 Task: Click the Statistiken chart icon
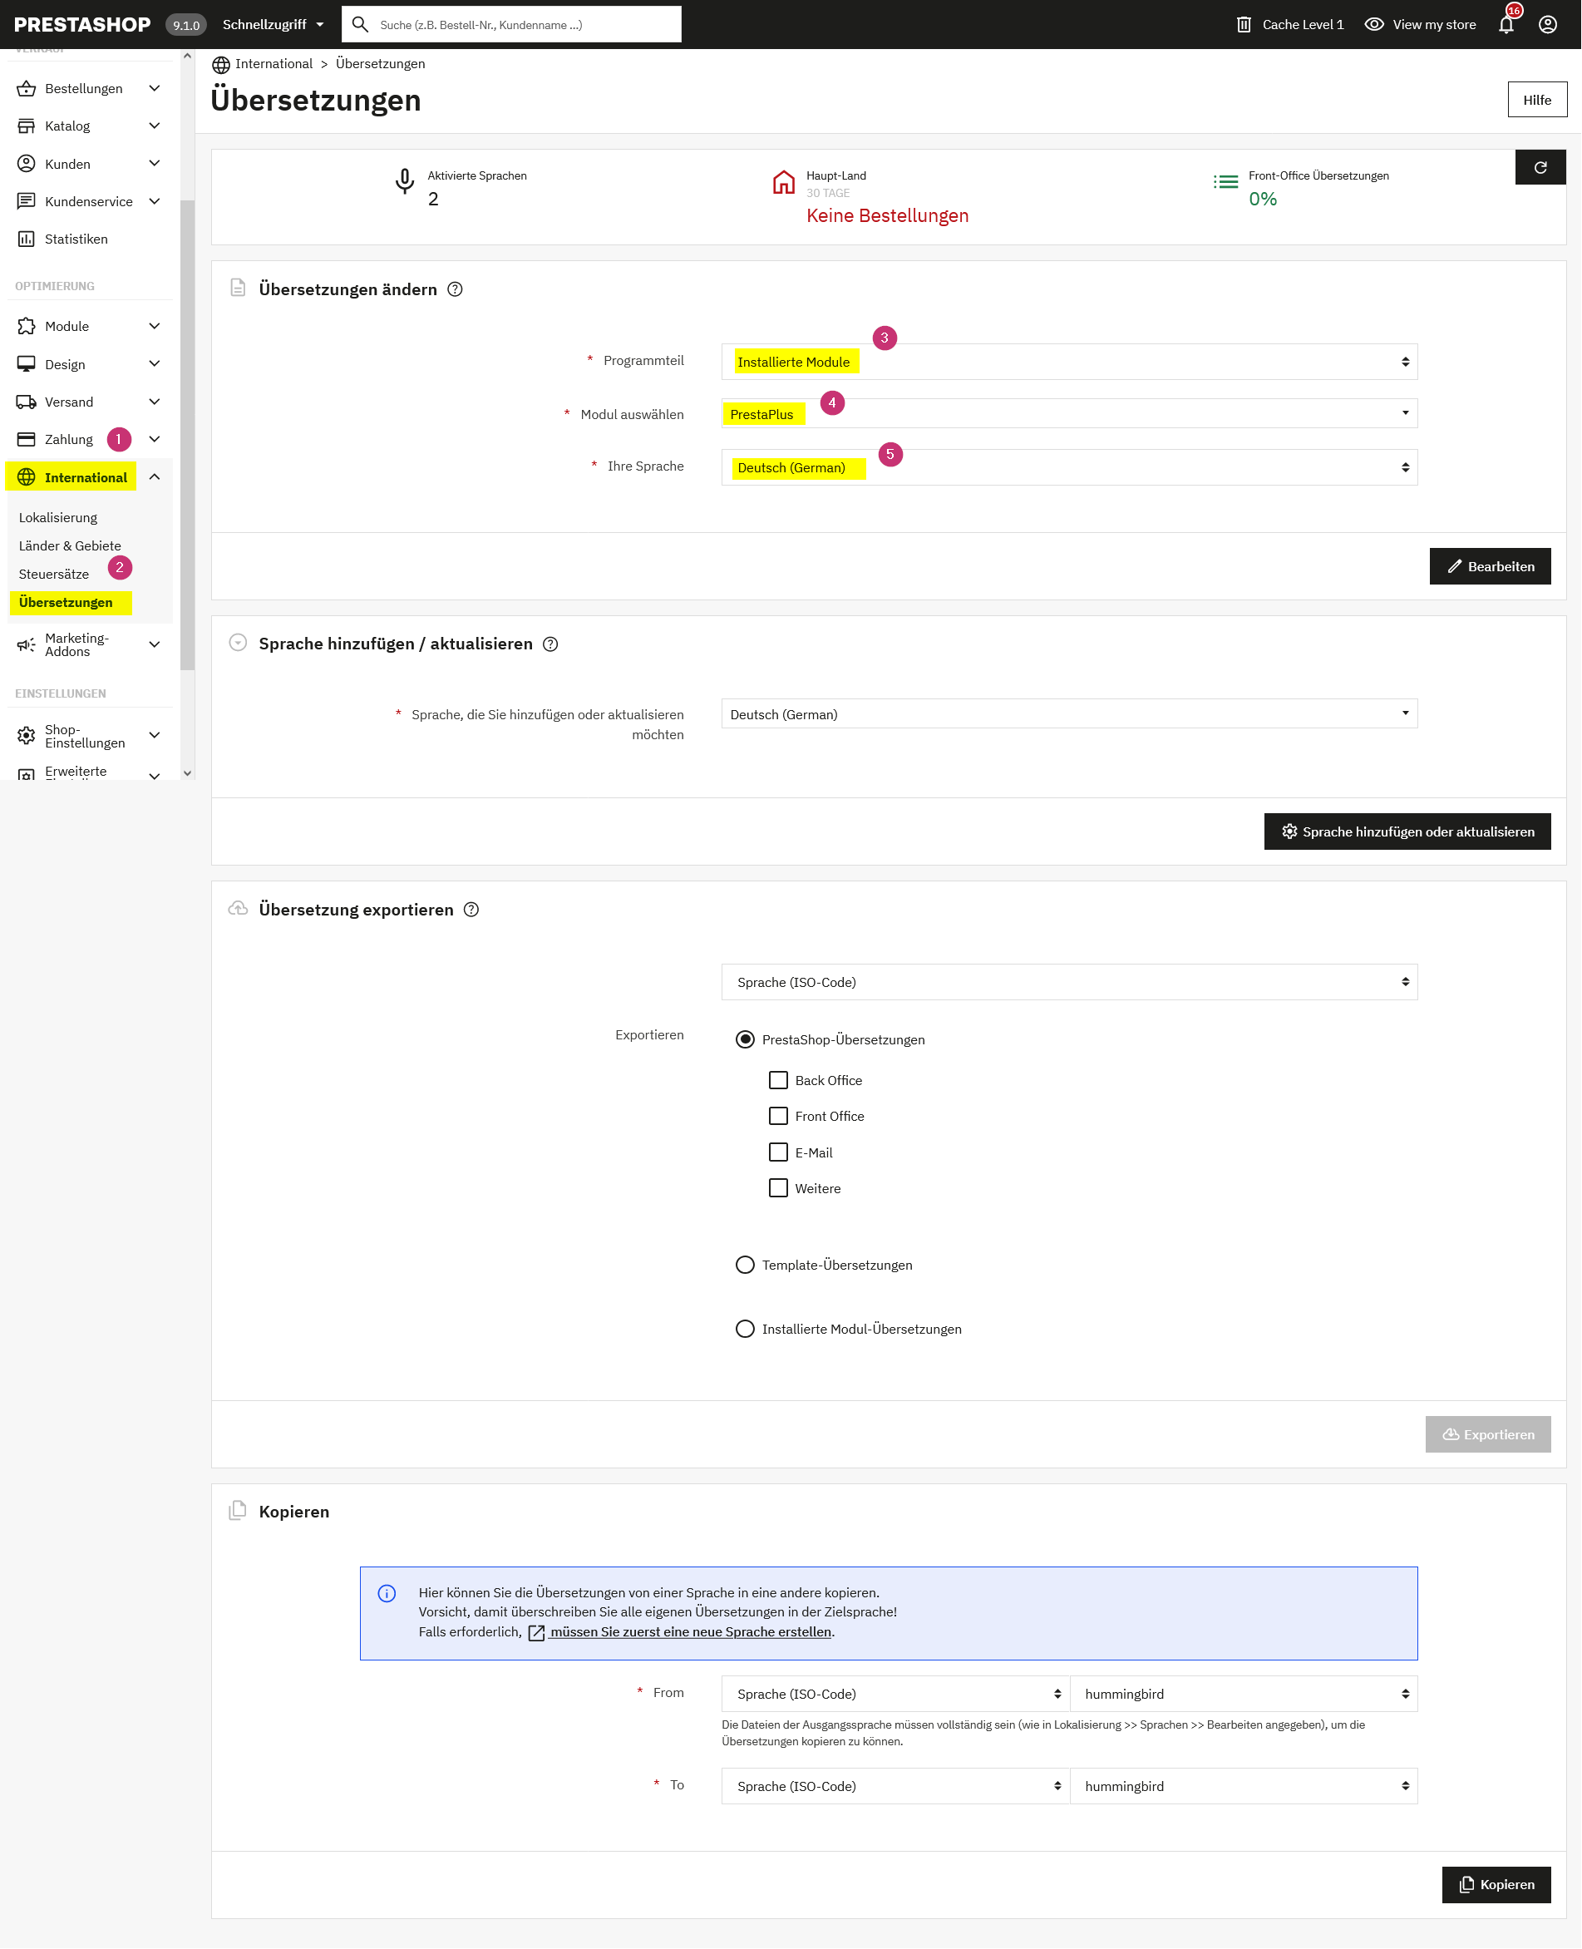[x=27, y=239]
